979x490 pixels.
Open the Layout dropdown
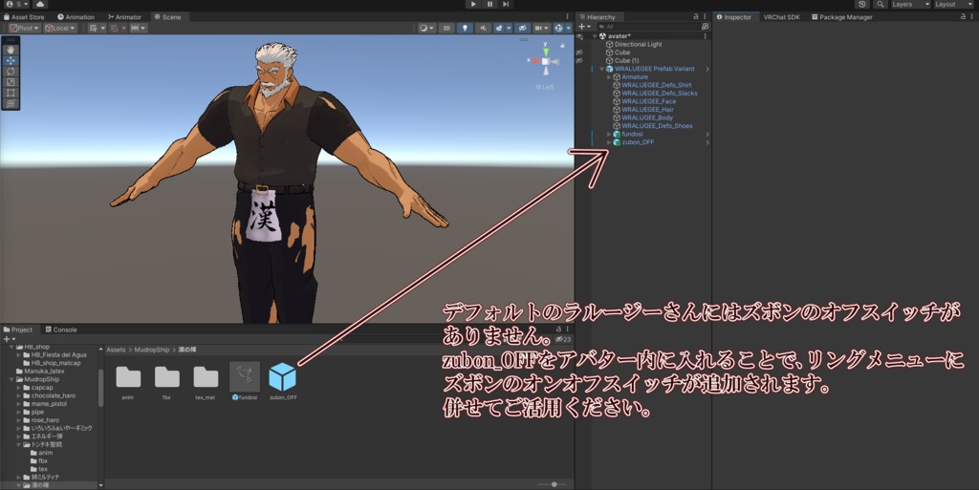click(954, 5)
